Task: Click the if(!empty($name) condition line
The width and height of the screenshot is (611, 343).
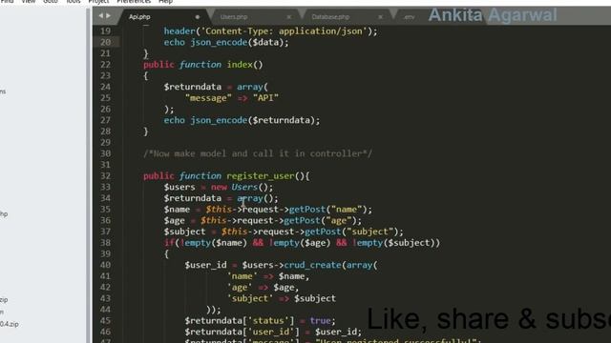Action: [302, 243]
